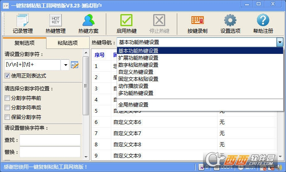
Task: Enable 分割字符串前 checkbox
Action: point(7,98)
